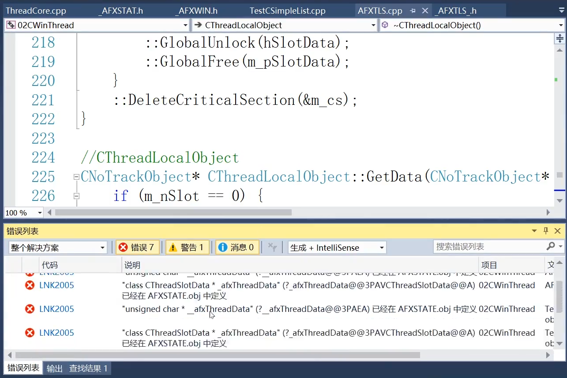Click the editor split-window handle
The height and width of the screenshot is (378, 567).
coord(559,39)
